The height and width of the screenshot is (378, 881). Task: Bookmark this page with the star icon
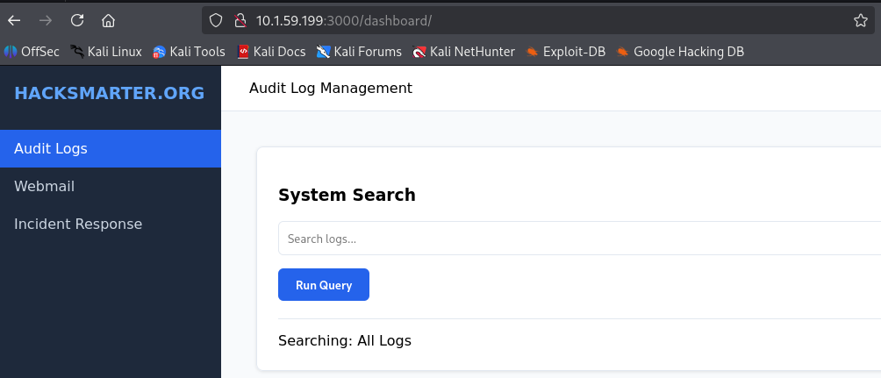pos(860,21)
